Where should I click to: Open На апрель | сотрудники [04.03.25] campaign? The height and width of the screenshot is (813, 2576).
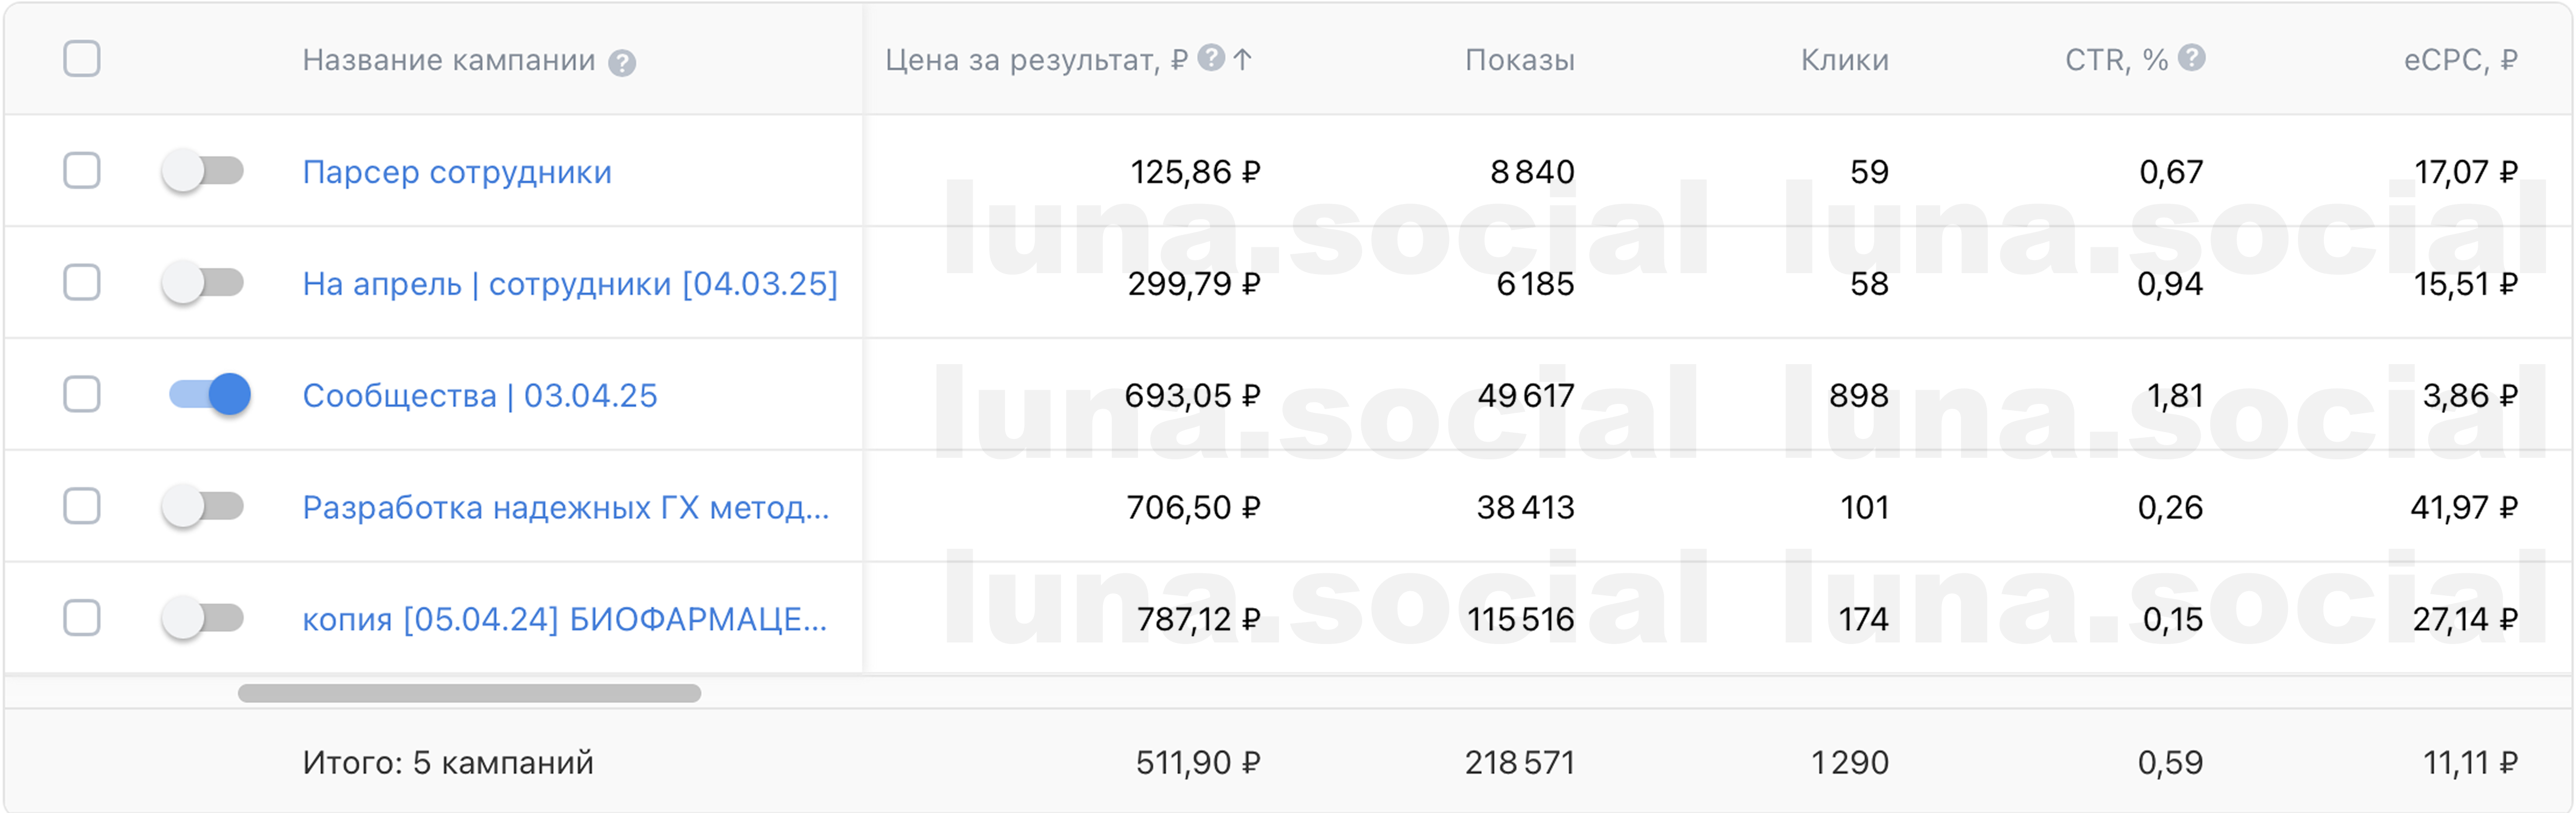pos(570,284)
